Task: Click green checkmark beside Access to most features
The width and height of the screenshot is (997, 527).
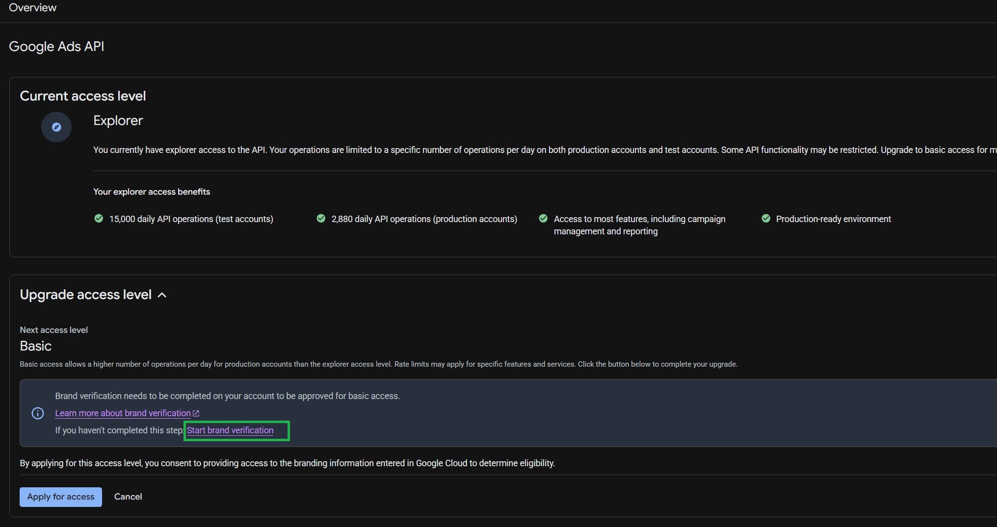Action: point(543,219)
